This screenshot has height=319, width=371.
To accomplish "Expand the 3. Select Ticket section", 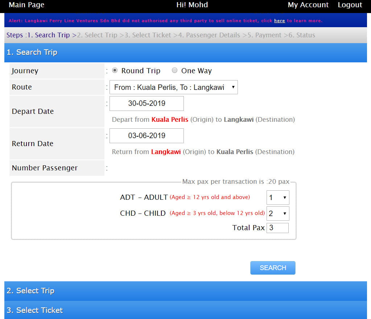I will 35,310.
